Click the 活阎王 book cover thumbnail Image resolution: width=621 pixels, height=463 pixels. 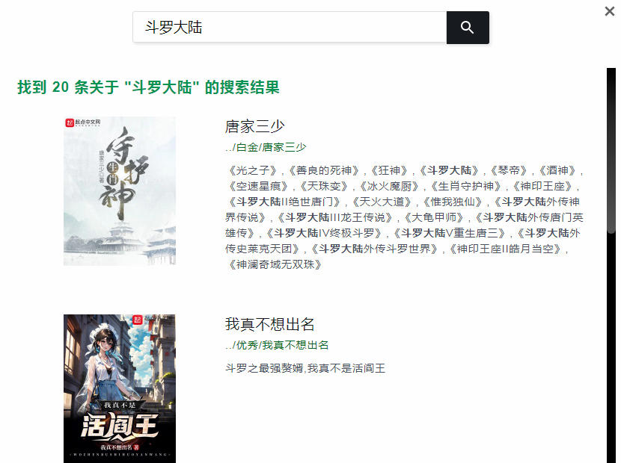pyautogui.click(x=120, y=388)
